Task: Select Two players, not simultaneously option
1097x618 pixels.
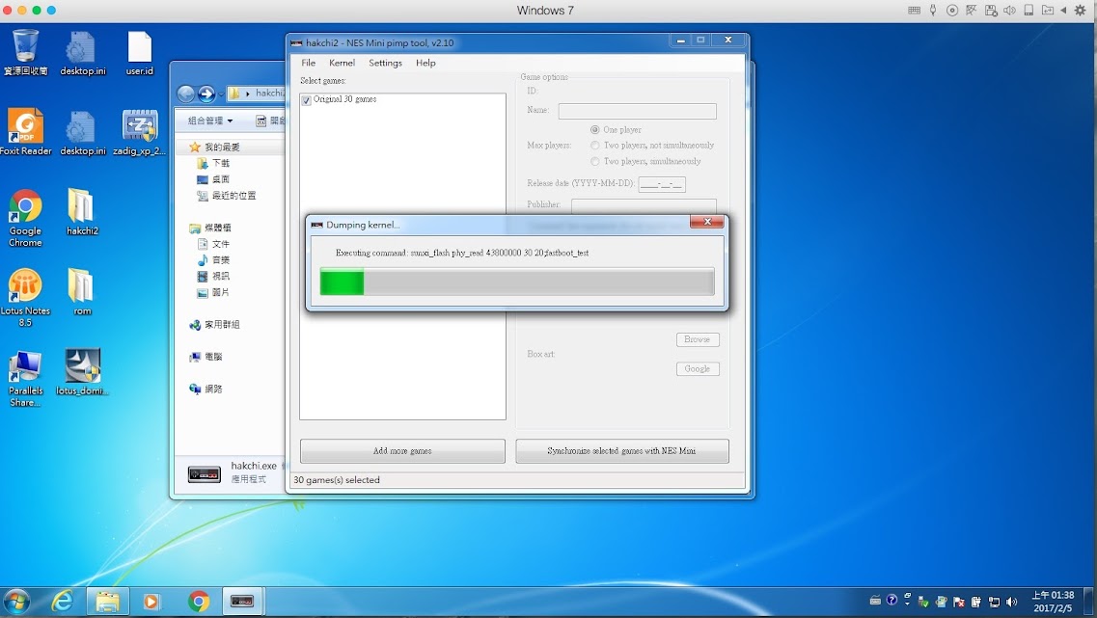Action: [594, 146]
